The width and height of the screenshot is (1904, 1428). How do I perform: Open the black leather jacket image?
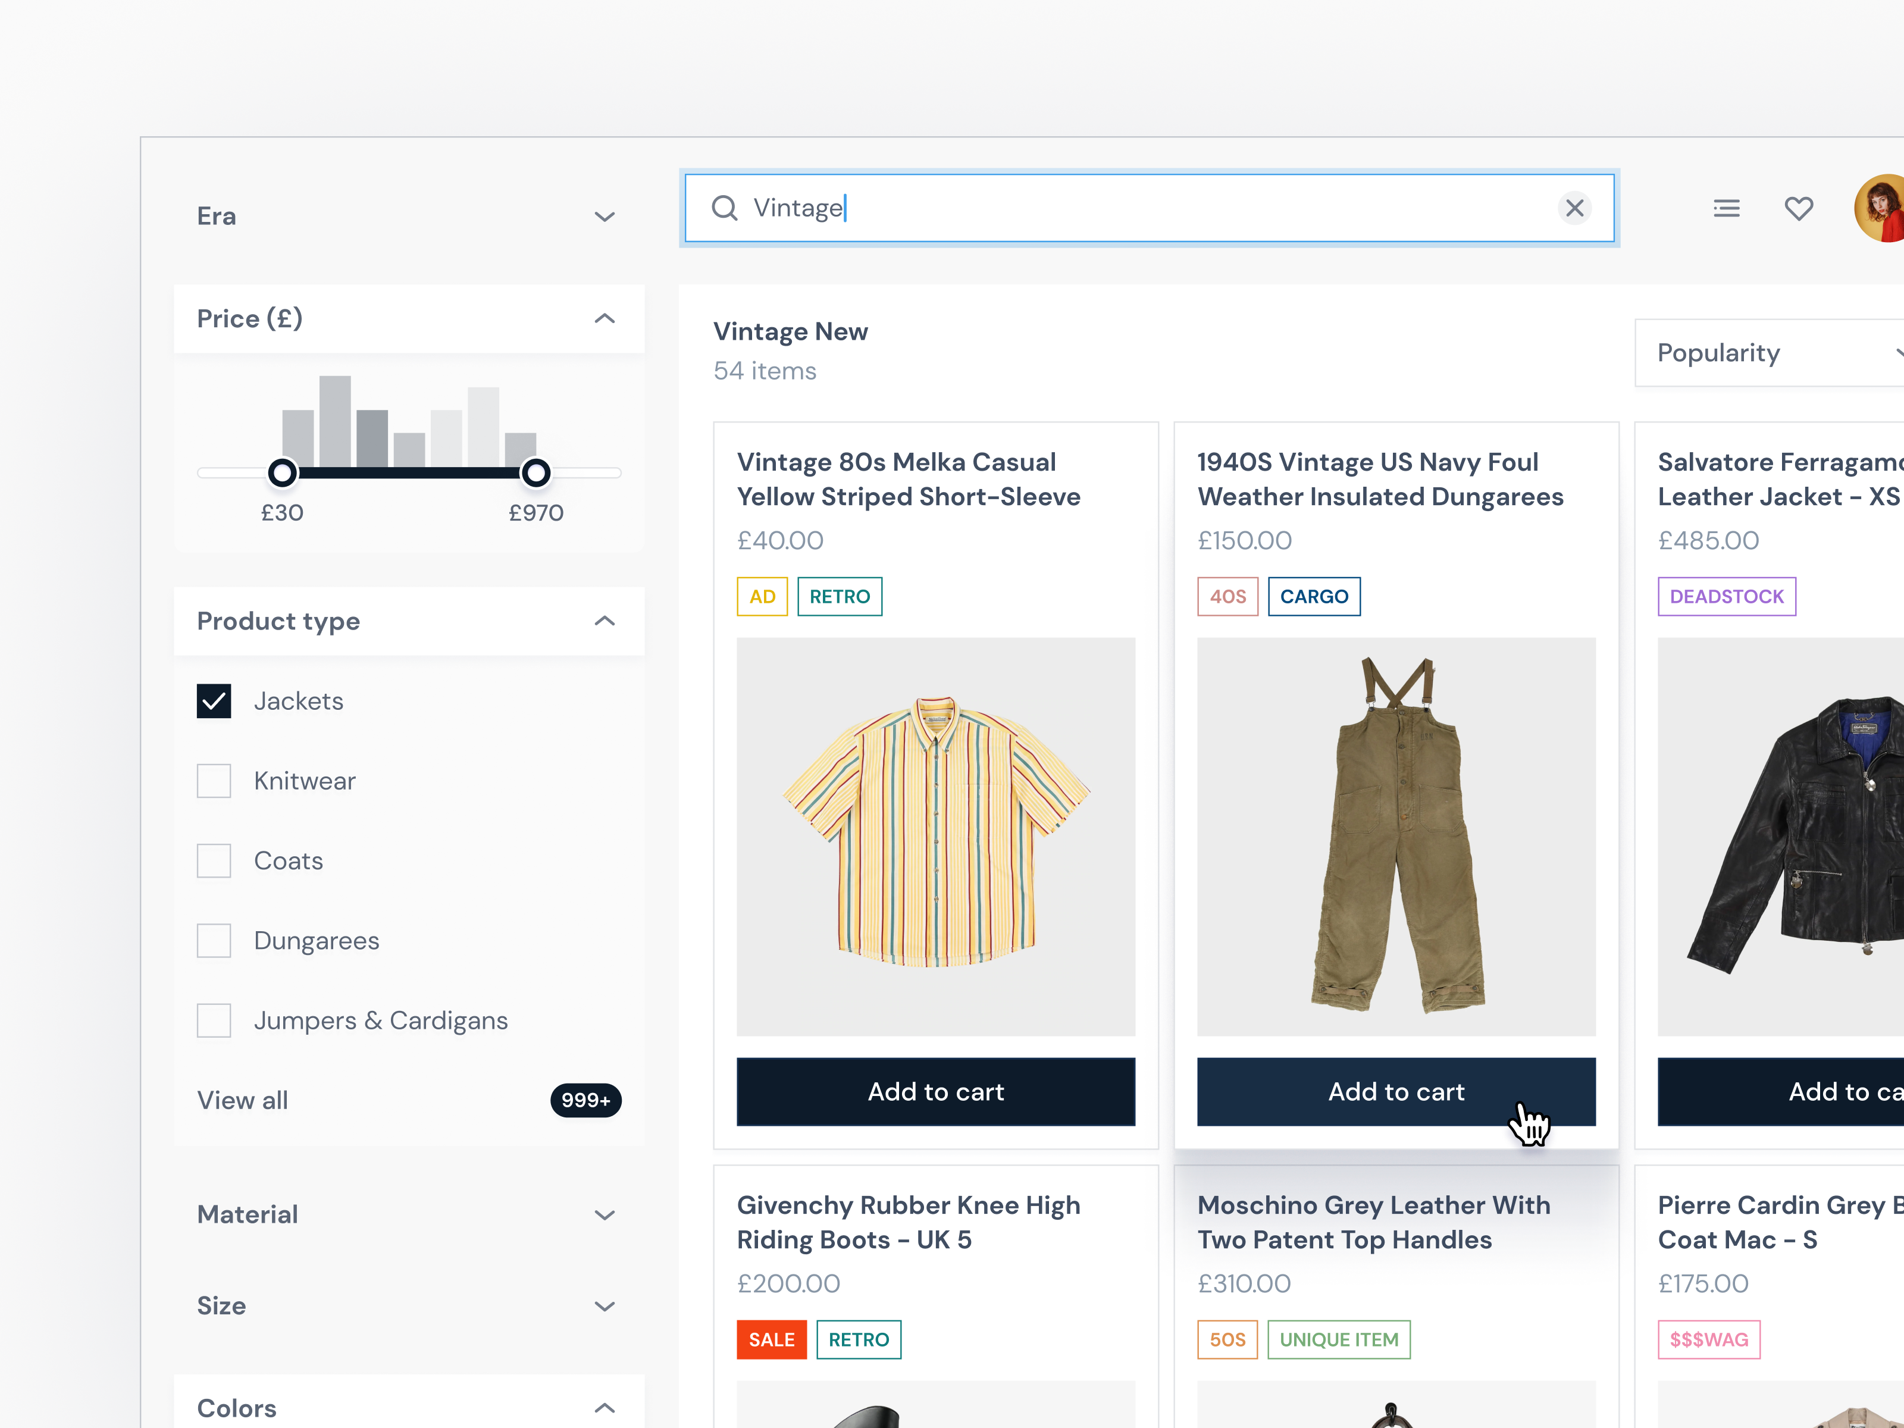[x=1781, y=837]
